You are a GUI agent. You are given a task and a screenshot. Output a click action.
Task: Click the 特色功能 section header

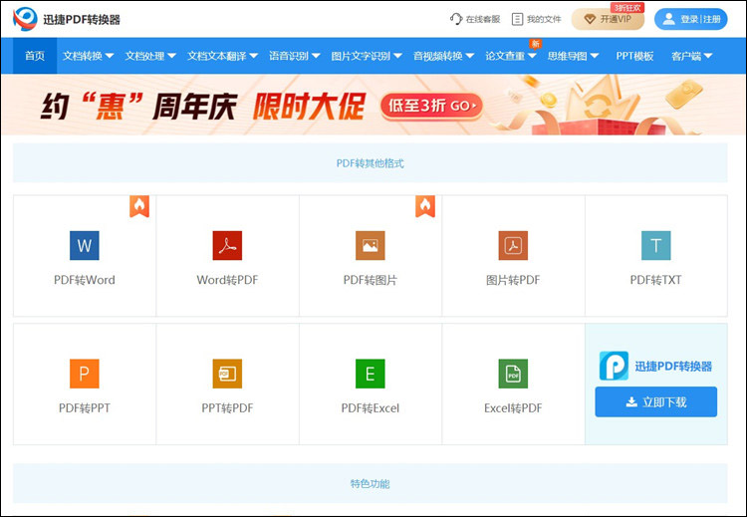[371, 484]
